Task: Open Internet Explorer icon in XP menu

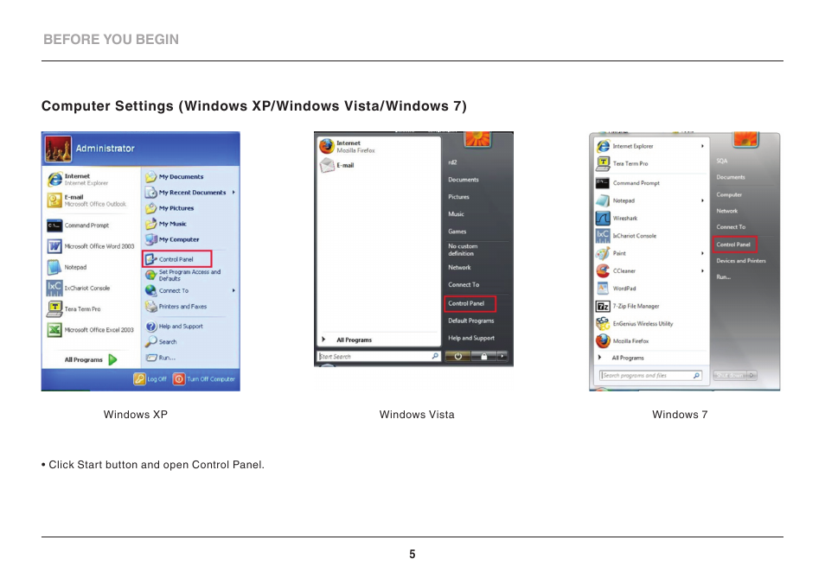Action: pyautogui.click(x=54, y=179)
